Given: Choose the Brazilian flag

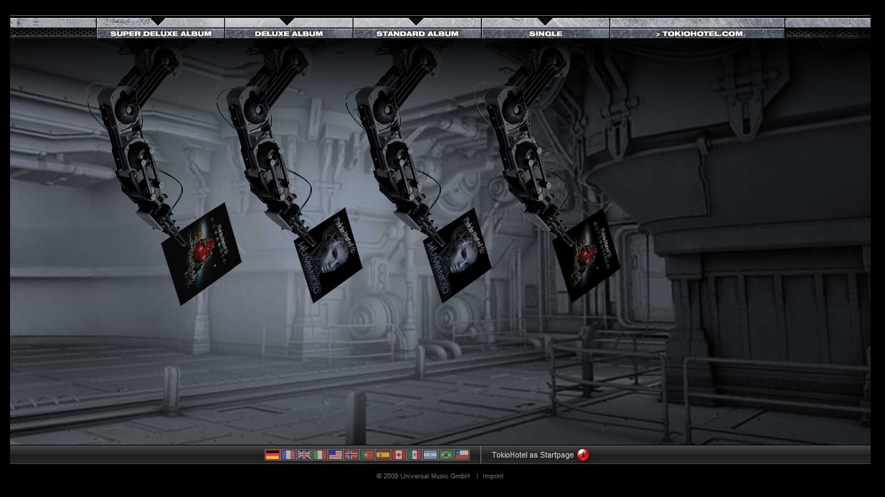Looking at the screenshot, I should pos(446,455).
